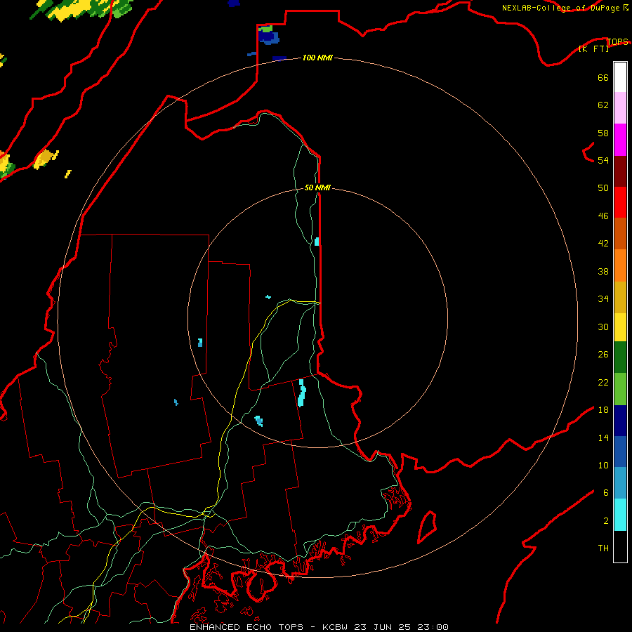This screenshot has height=632, width=632.
Task: Click the medium blue 10-14 kft swatch
Action: point(620,452)
